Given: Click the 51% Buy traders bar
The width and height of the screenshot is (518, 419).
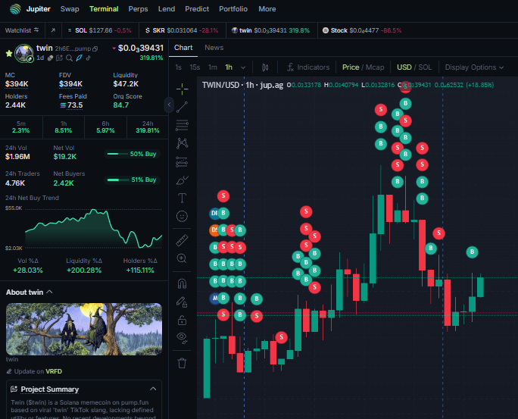Looking at the screenshot, I should pyautogui.click(x=132, y=180).
